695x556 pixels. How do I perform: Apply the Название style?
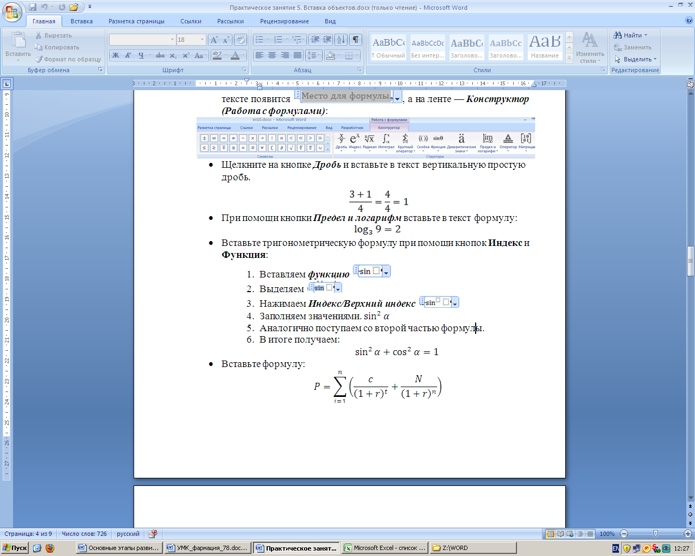(545, 48)
